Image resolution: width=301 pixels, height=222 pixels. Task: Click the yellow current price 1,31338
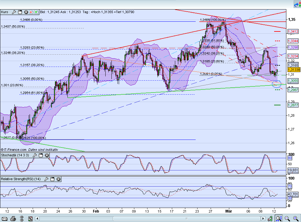coord(294,70)
